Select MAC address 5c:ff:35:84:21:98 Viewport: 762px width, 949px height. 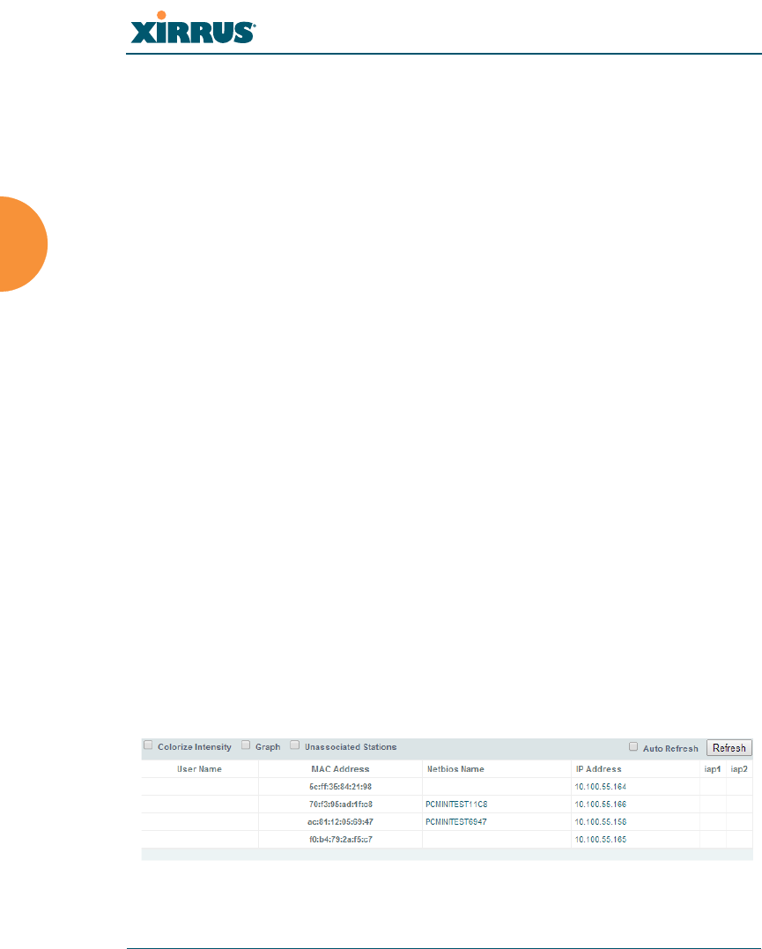(340, 787)
